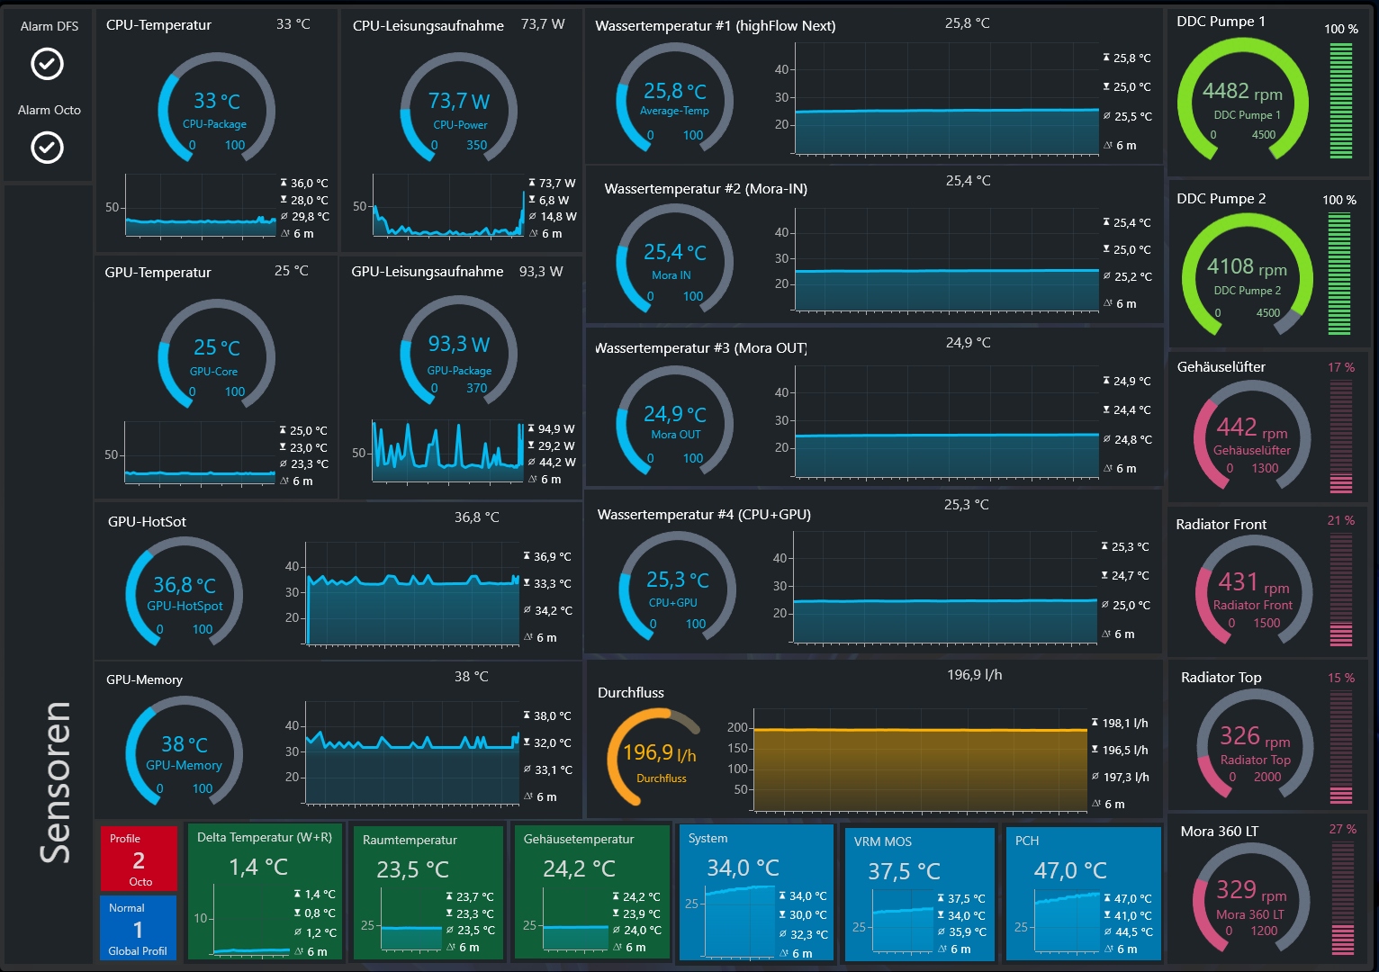Click the Gehäuselüfter rpm gauge
The image size is (1379, 972).
coord(1252,436)
